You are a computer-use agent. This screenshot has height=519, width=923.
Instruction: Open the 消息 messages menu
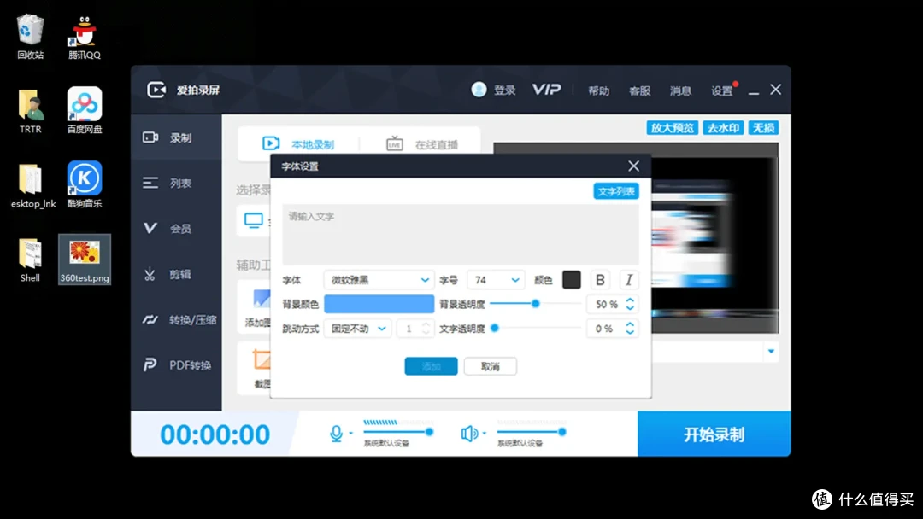[x=680, y=90]
